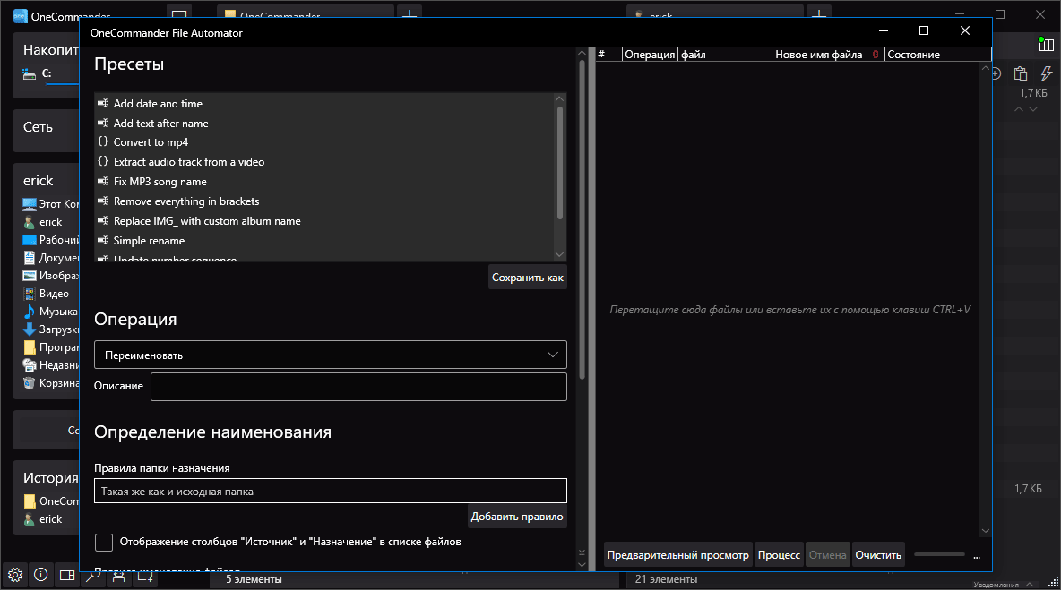Select the 'Add date and time' preset
Screen dimensions: 1061x590
click(x=158, y=103)
